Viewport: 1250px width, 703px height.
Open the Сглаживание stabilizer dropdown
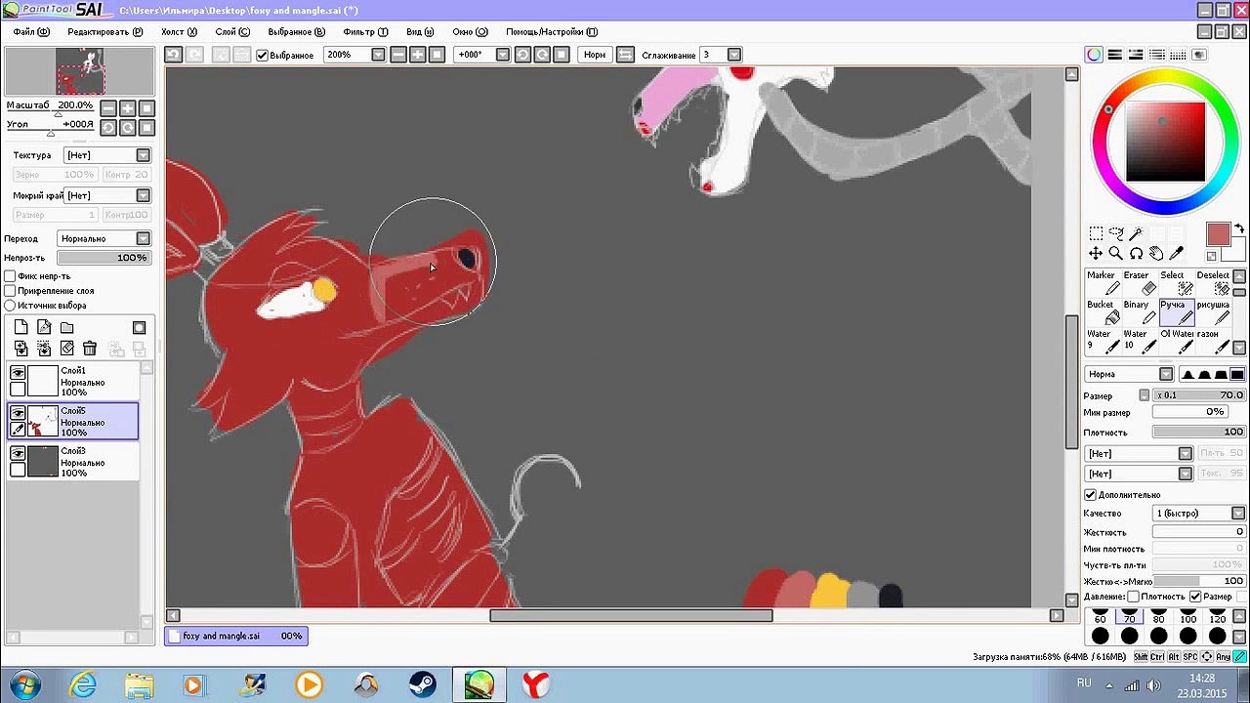721,55
